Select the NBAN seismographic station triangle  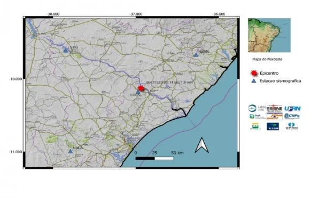click(x=196, y=55)
